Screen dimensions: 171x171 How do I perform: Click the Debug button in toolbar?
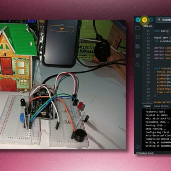pos(151,20)
